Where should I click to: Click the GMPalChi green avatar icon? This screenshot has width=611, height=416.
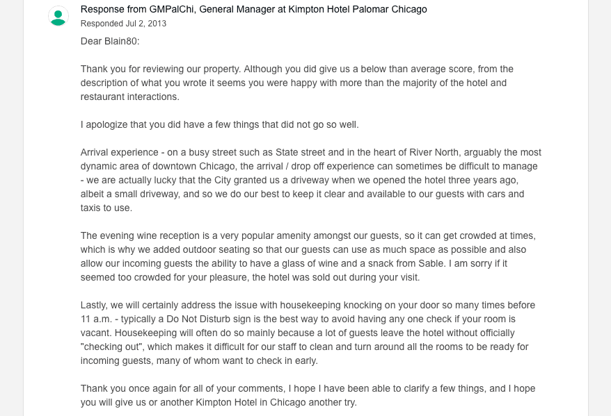(x=58, y=16)
